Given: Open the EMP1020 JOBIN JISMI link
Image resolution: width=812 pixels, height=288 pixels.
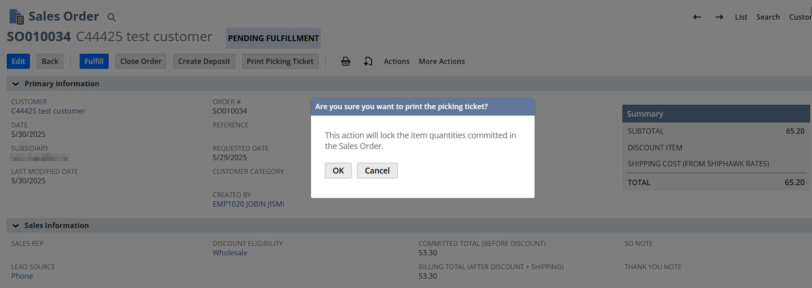Looking at the screenshot, I should click(248, 204).
